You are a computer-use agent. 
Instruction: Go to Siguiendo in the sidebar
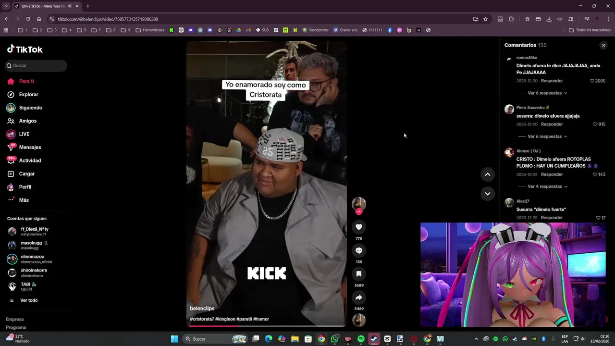30,108
